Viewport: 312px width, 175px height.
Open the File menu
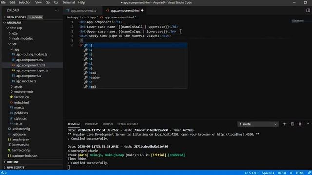(x=3, y=2)
